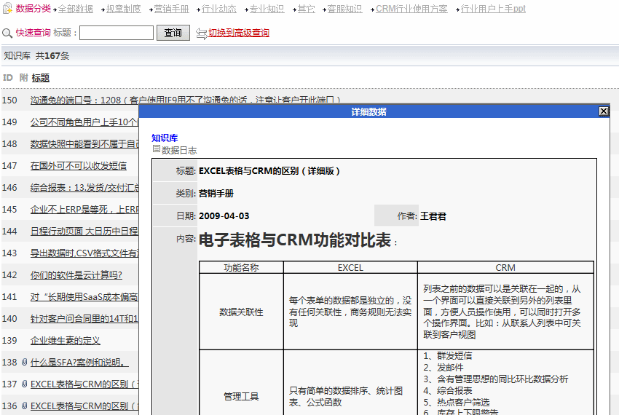619x415 pixels.
Task: Click the date value 2009-04-03
Action: tap(224, 216)
